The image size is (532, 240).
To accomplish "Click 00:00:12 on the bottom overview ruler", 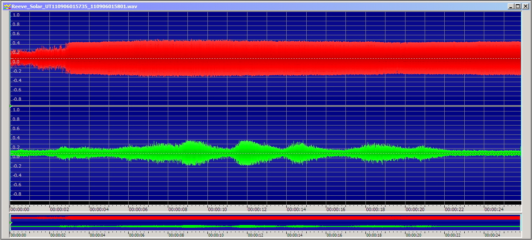I will coord(256,235).
